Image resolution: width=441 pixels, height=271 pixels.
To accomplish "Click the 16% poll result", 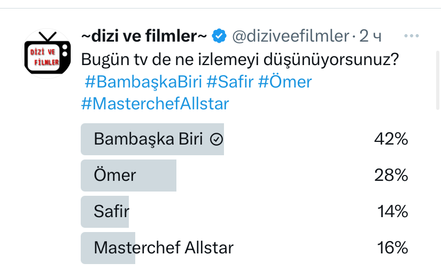I will tap(392, 248).
